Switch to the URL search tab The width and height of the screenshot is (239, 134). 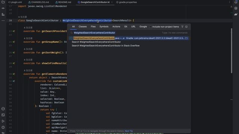pos(133,26)
